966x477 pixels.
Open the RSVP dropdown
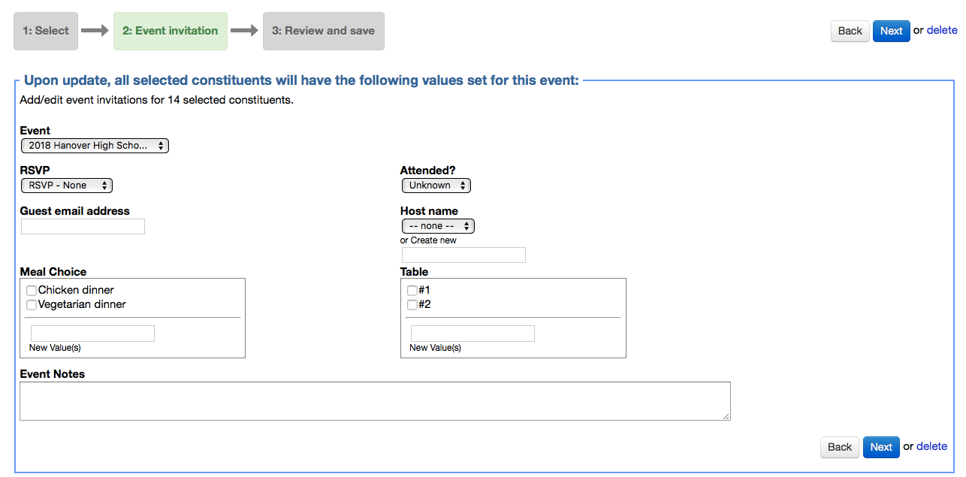click(x=67, y=186)
